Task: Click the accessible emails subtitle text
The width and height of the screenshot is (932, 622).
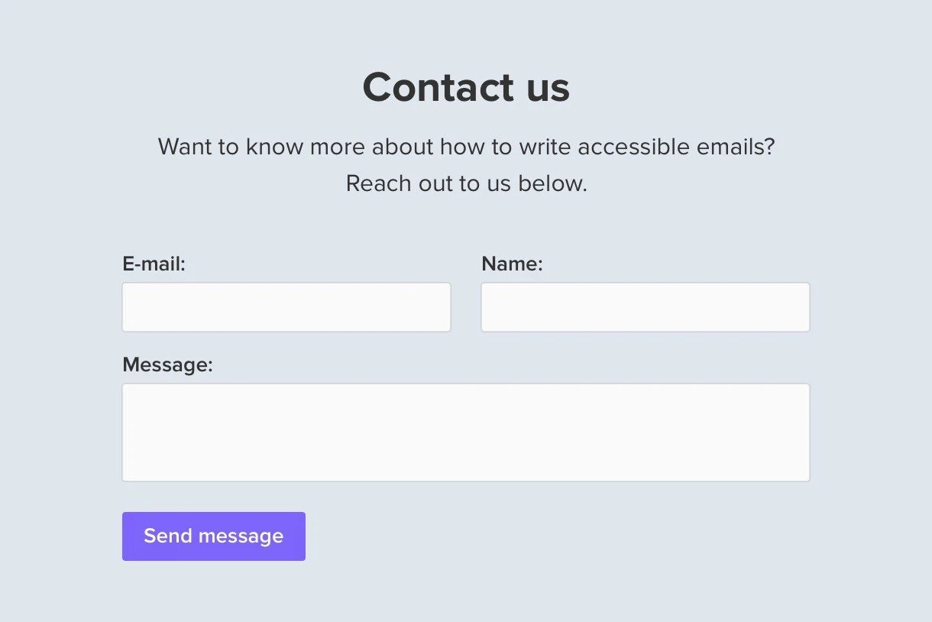Action: pyautogui.click(x=466, y=146)
